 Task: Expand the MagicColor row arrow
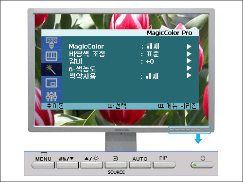[x=189, y=47]
